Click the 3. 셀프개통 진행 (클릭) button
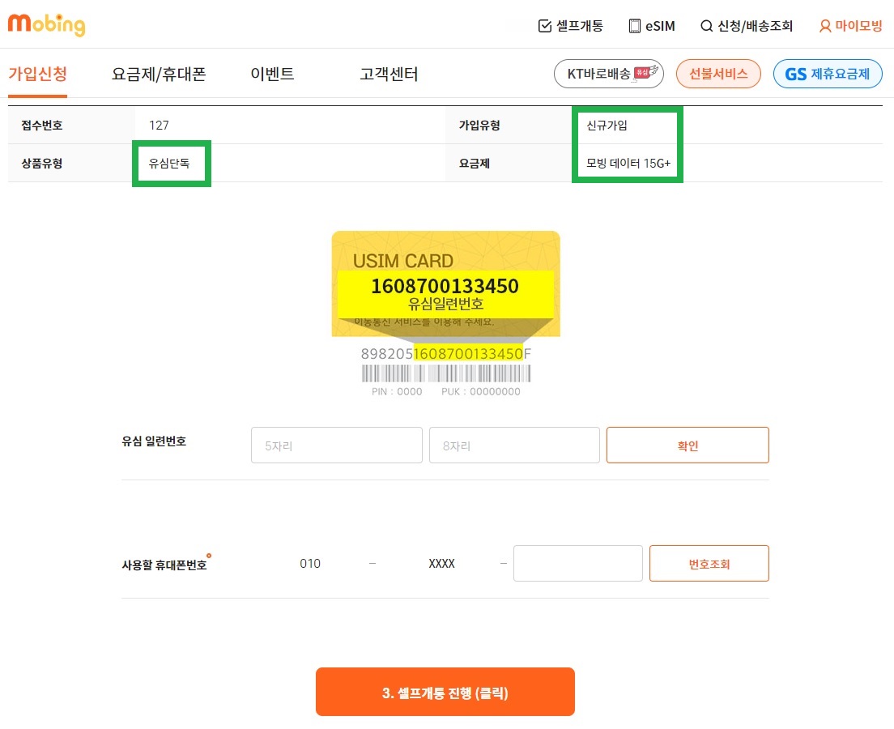Screen dimensions: 894x729 point(445,692)
